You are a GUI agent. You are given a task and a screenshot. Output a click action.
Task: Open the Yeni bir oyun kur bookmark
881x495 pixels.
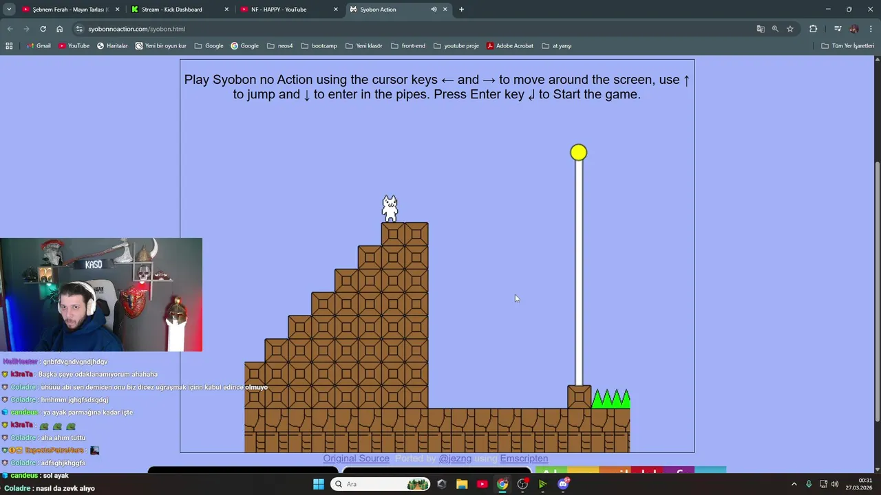point(161,46)
